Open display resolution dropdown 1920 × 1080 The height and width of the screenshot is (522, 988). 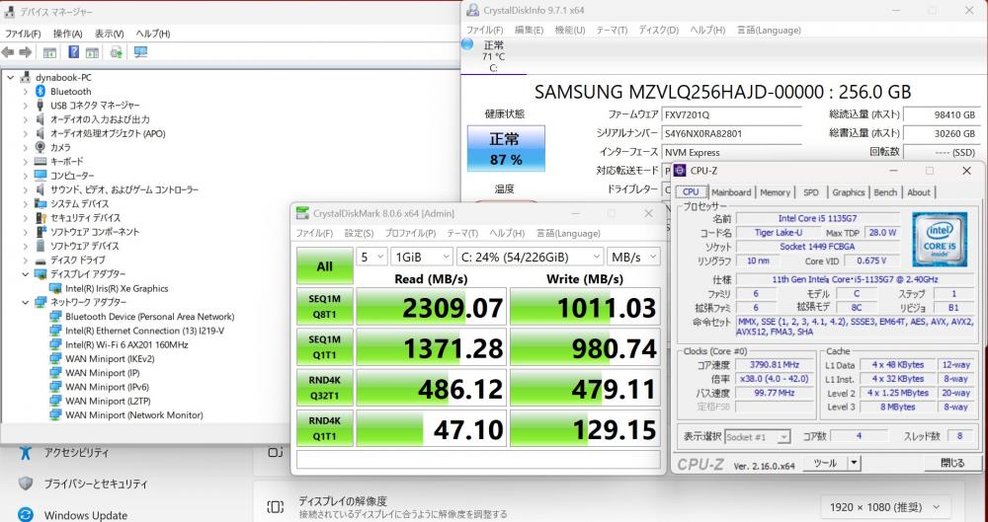pos(886,507)
